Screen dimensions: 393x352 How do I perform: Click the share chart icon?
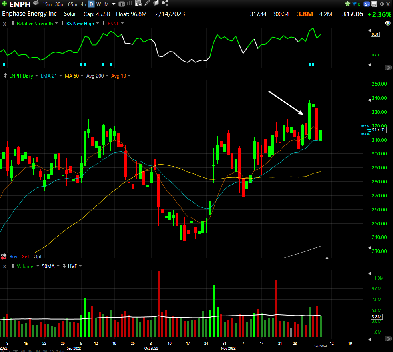(x=165, y=3)
